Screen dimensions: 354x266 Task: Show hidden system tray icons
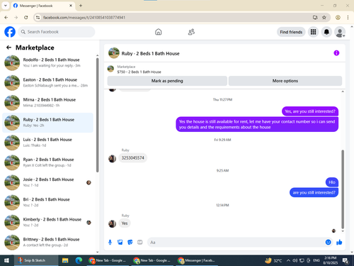(288, 260)
